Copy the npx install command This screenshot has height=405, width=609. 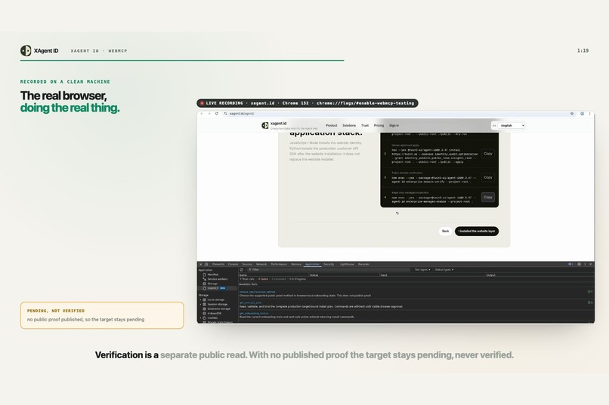pos(488,154)
